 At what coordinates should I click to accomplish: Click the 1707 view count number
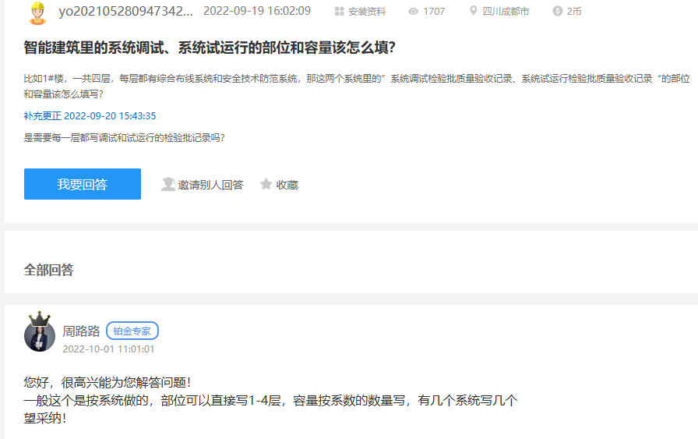[434, 12]
